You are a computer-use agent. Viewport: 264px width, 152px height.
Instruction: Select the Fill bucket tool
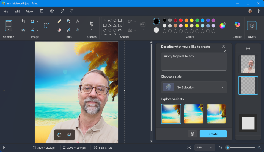68,21
